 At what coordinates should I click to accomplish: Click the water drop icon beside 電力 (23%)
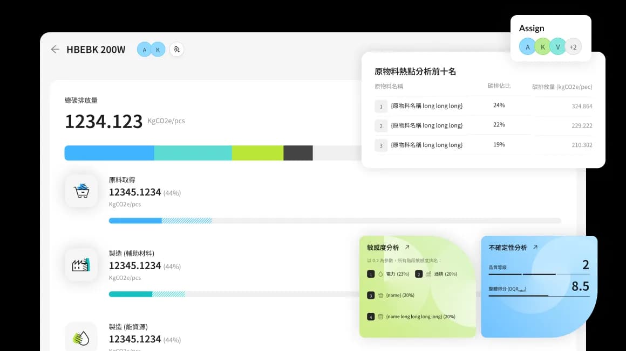(x=380, y=274)
